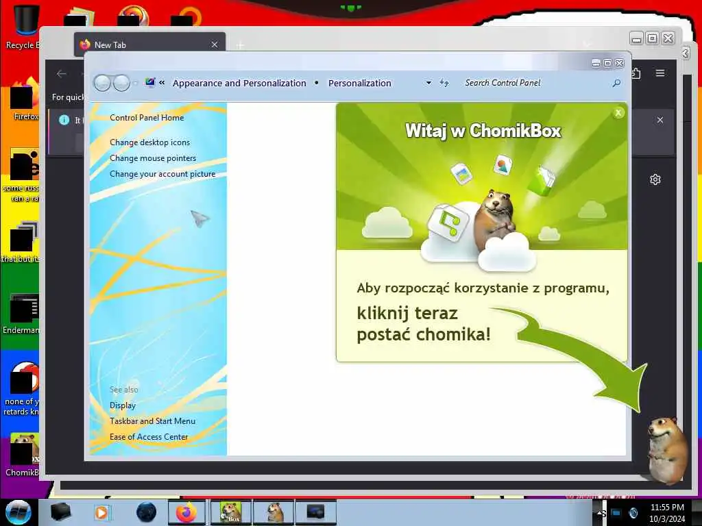This screenshot has width=702, height=526.
Task: Click the Forward button in Control Panel
Action: click(121, 83)
